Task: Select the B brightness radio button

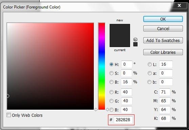Action: tap(111, 82)
